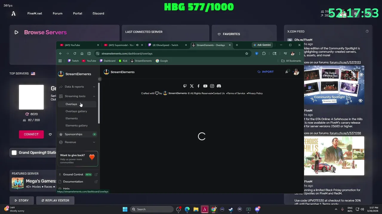This screenshot has width=382, height=214.
Task: Click the IMPORT button
Action: 265,72
